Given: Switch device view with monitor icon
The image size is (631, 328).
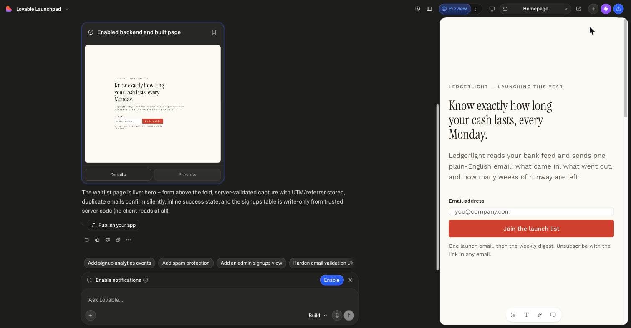Looking at the screenshot, I should click(492, 9).
